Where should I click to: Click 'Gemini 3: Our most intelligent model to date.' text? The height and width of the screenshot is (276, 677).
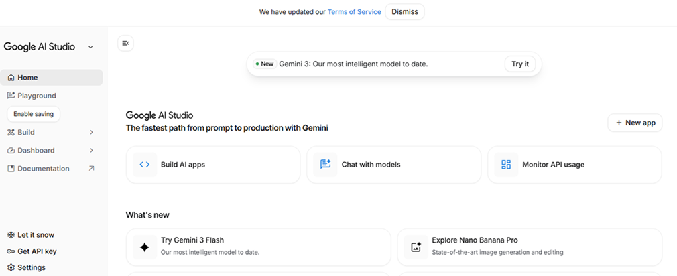[353, 64]
